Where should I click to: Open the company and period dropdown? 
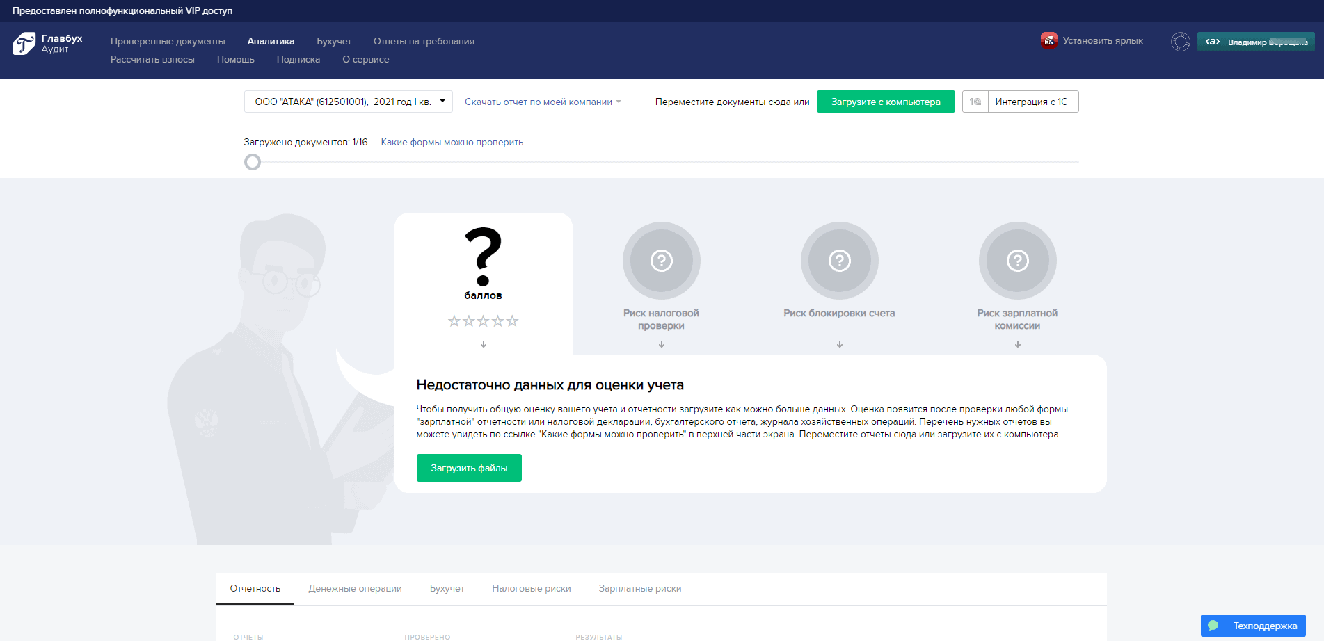tap(348, 102)
